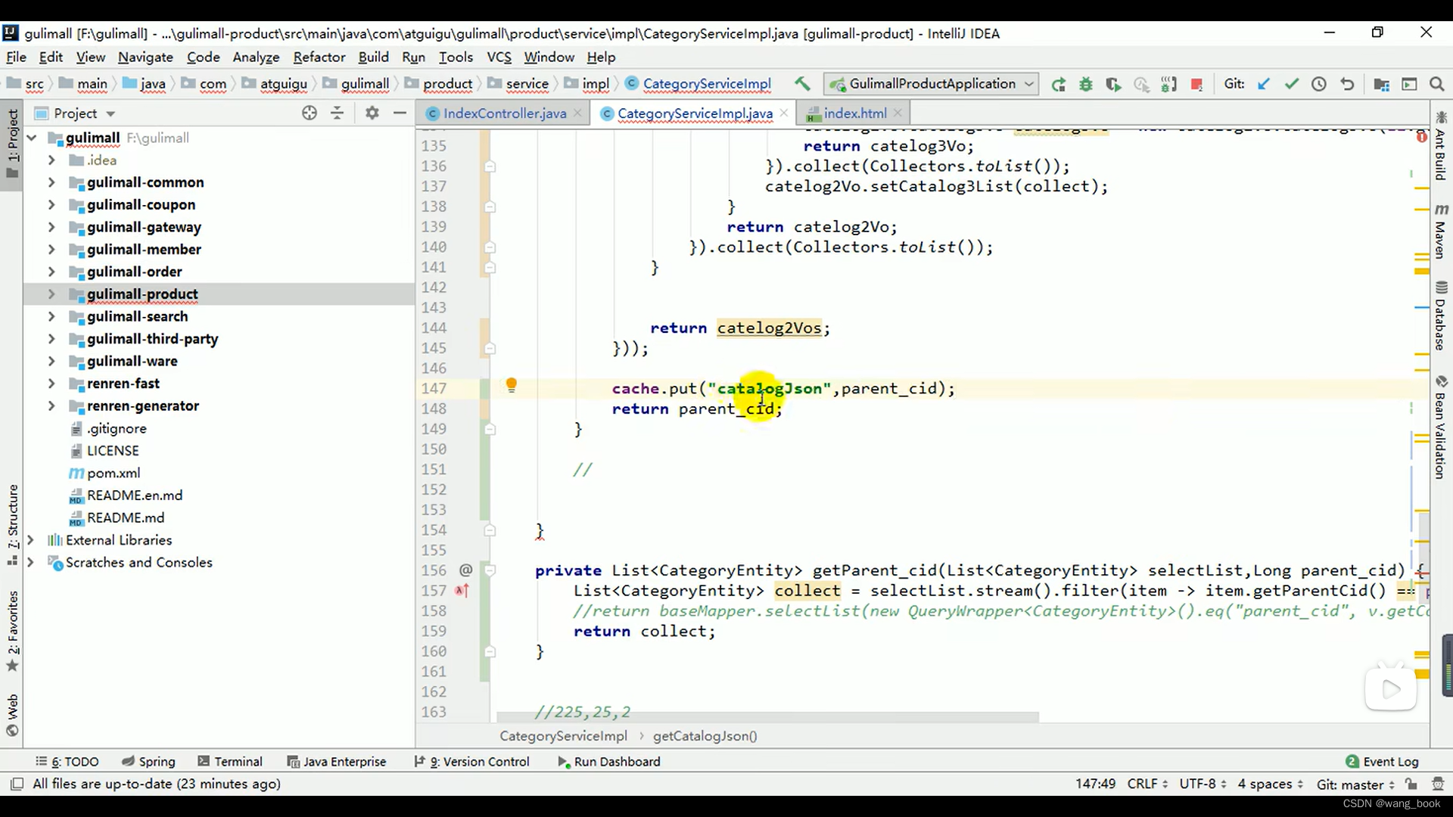This screenshot has height=817, width=1453.
Task: Open Git history clock icon
Action: point(1319,84)
